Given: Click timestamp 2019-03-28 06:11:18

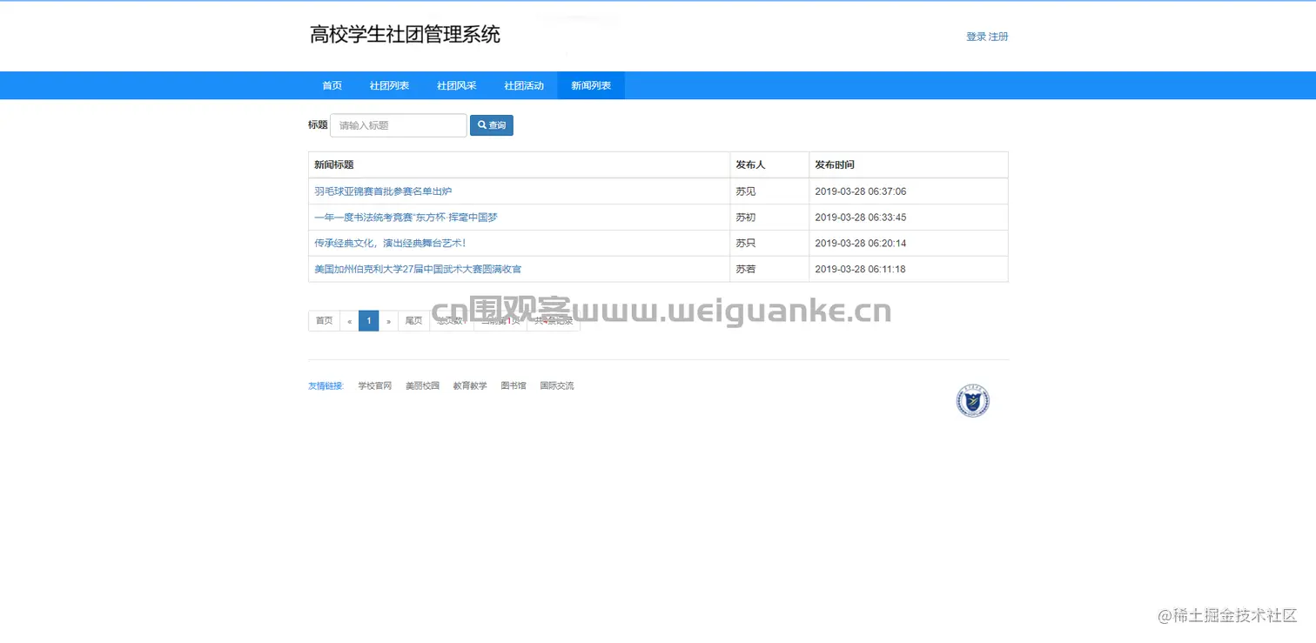Looking at the screenshot, I should point(861,269).
